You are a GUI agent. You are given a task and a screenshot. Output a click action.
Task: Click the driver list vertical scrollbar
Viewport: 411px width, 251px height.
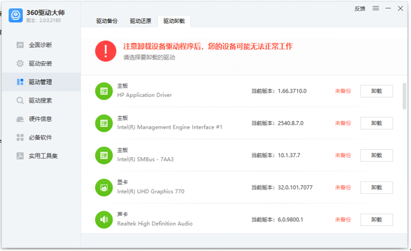404,96
